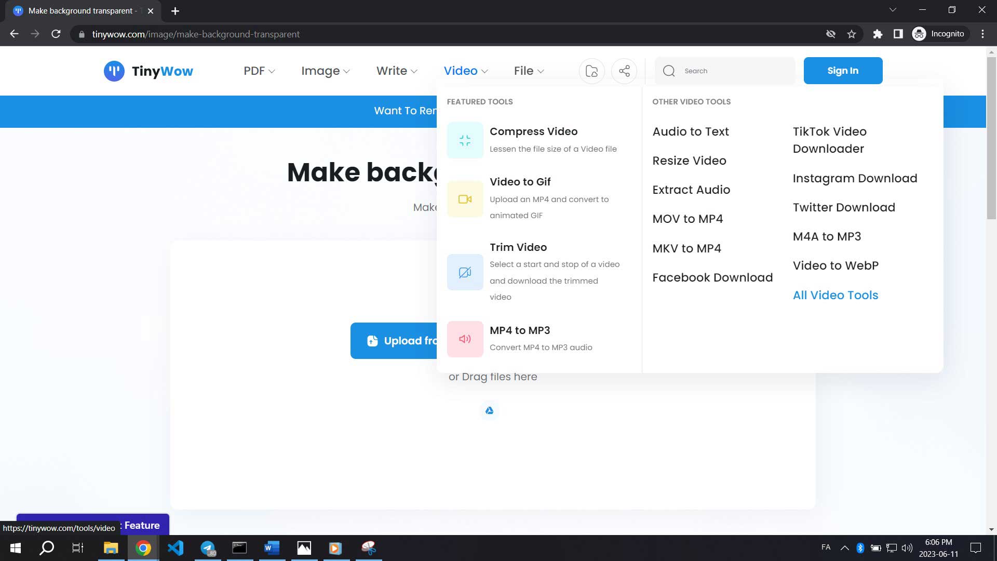
Task: Open the Video to Gif camera icon
Action: 465,199
